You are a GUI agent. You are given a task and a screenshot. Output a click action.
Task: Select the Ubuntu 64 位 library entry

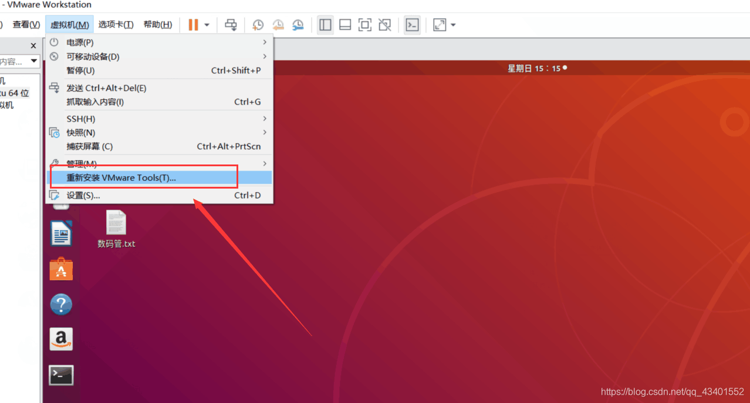[14, 93]
